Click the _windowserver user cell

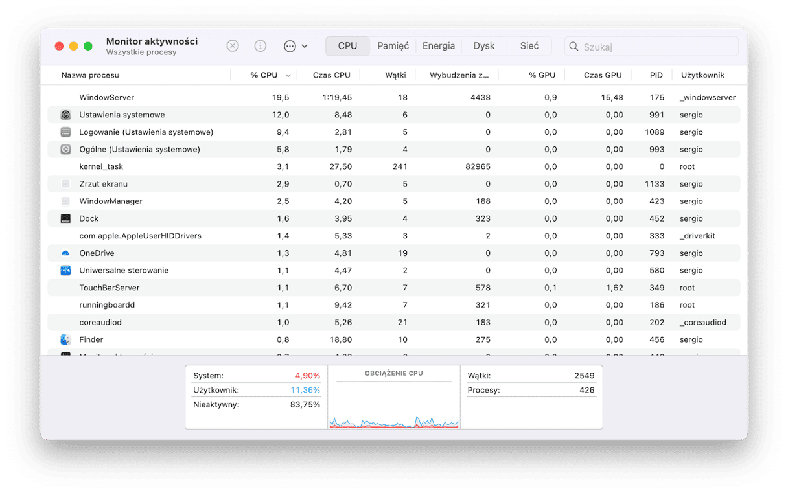click(x=708, y=98)
